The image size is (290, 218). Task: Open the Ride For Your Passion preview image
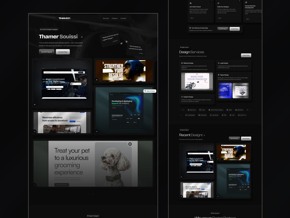pyautogui.click(x=197, y=81)
